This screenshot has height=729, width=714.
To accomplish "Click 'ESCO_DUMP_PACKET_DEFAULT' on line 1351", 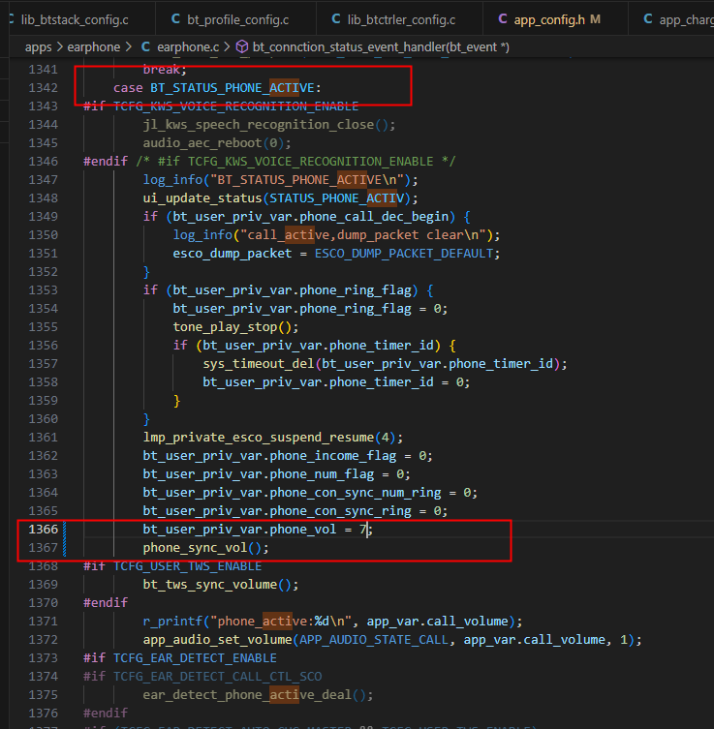I will tap(404, 254).
